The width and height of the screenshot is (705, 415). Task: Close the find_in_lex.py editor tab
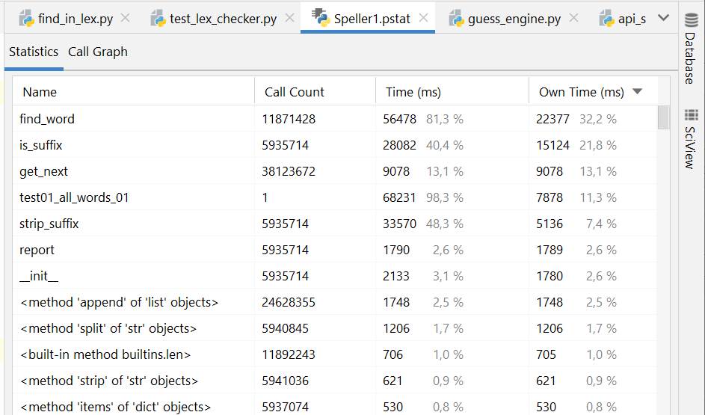coord(125,18)
